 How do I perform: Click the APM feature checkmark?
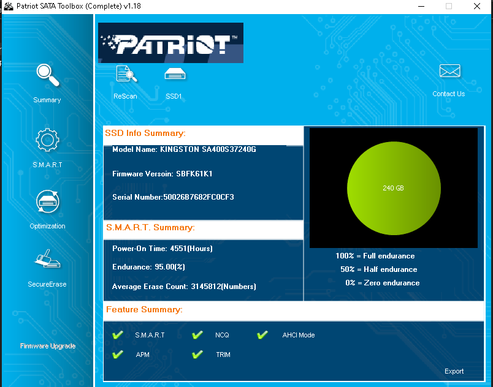pyautogui.click(x=118, y=355)
